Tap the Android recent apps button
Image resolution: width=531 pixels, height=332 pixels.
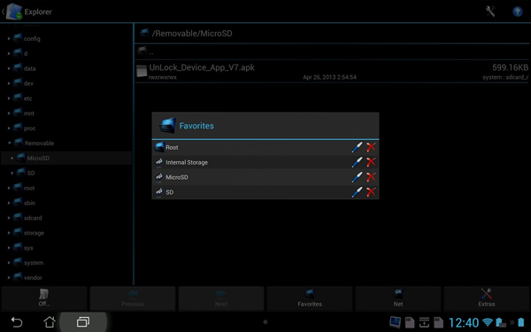(x=83, y=322)
